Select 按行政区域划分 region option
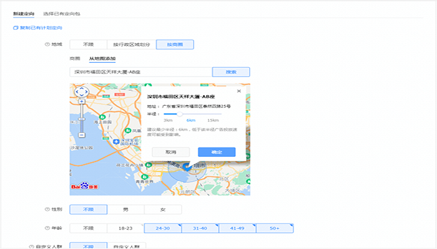The height and width of the screenshot is (249, 437). pyautogui.click(x=131, y=44)
